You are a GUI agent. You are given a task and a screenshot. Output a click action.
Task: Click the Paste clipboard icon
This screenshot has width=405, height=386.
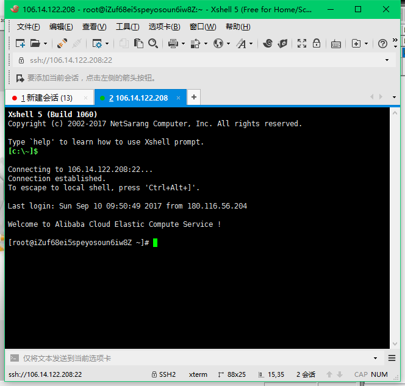click(x=138, y=43)
